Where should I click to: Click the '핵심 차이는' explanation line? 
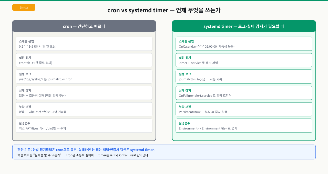click(83, 155)
